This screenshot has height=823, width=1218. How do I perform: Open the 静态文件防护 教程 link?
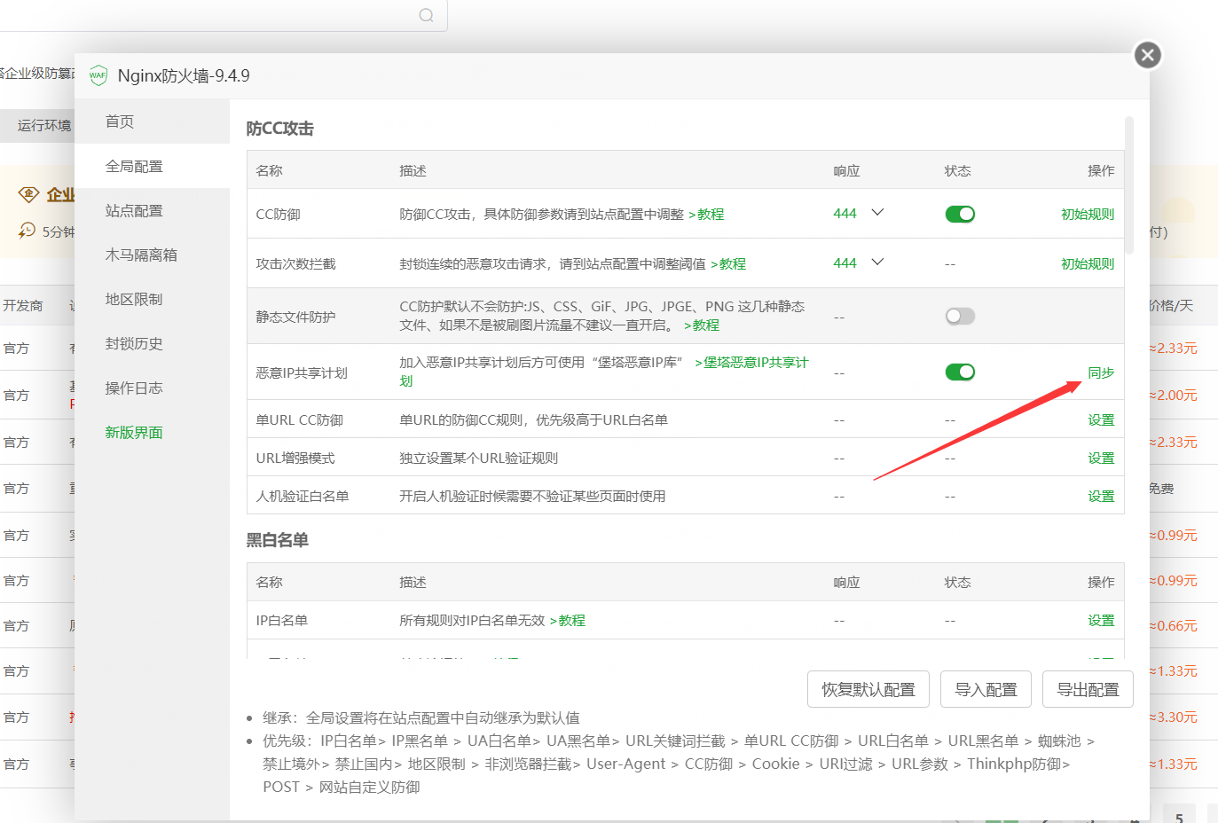point(702,325)
